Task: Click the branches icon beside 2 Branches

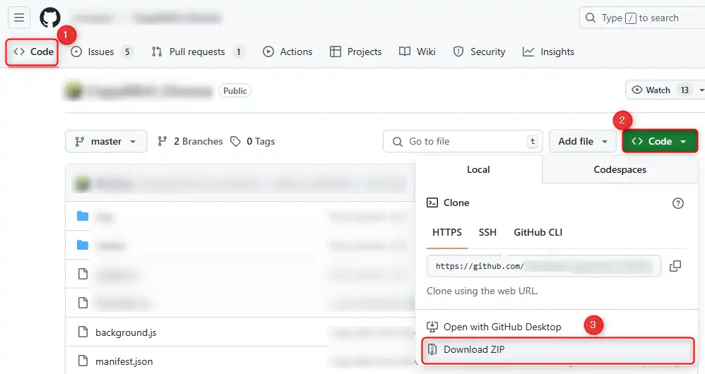Action: click(x=162, y=142)
